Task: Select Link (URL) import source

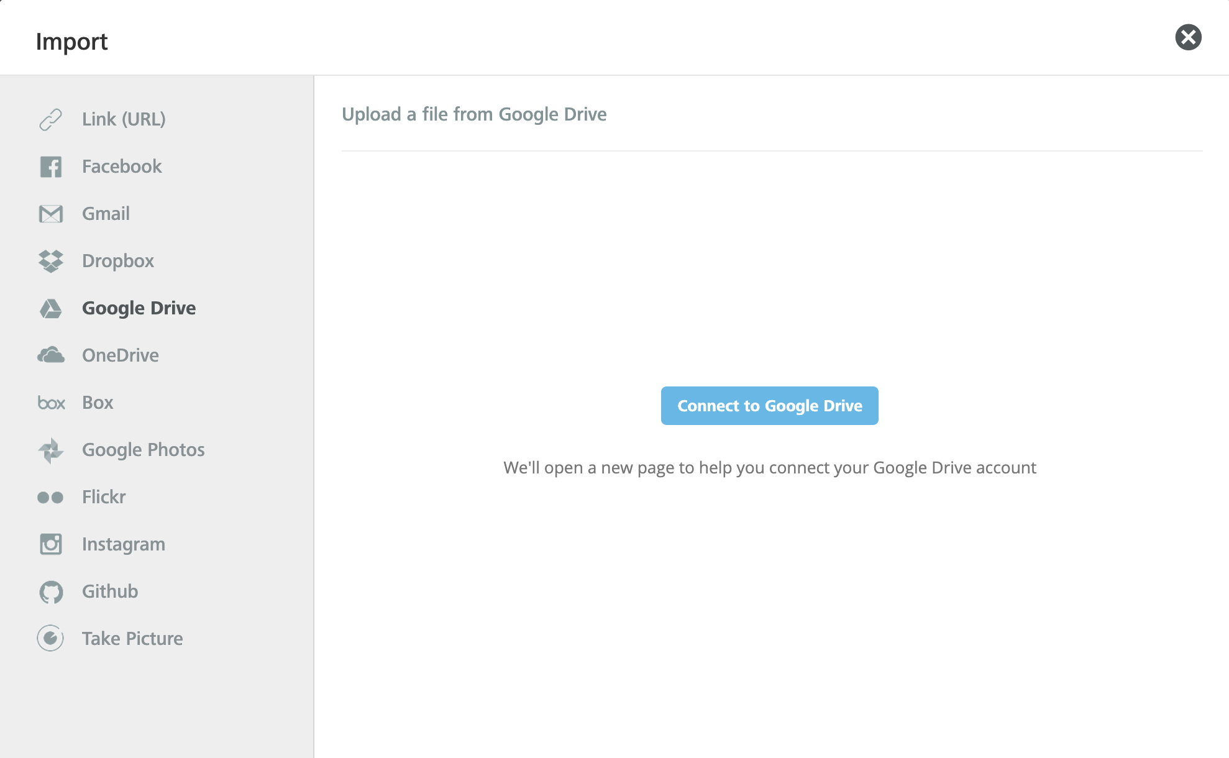Action: (x=124, y=119)
